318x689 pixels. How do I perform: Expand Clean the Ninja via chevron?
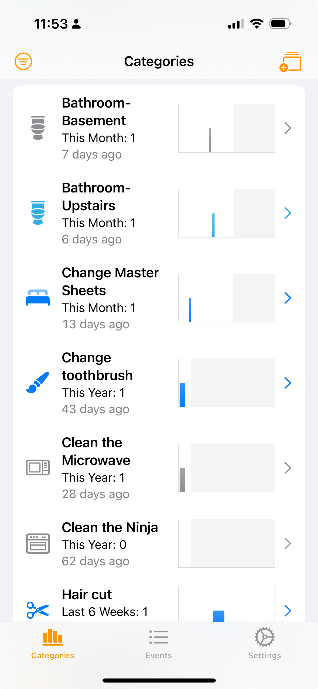click(x=288, y=544)
